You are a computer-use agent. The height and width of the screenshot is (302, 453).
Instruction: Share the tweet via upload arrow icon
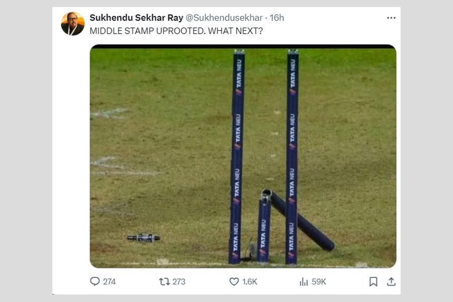point(391,282)
